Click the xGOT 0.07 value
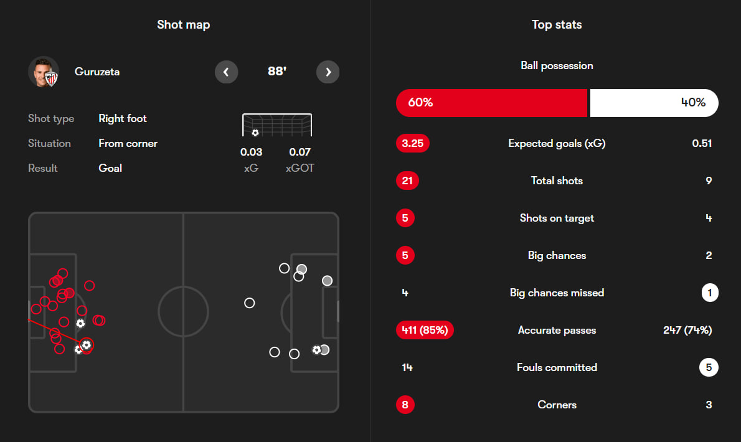 pos(300,152)
